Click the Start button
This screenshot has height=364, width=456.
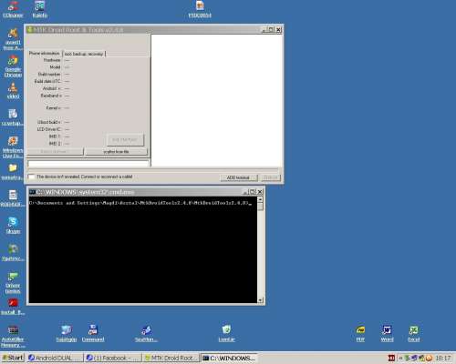click(13, 358)
